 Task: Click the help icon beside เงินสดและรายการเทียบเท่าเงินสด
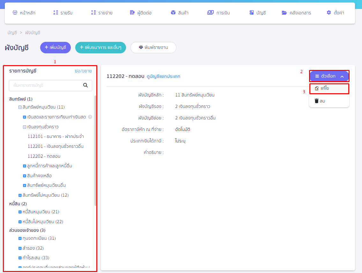90,117
